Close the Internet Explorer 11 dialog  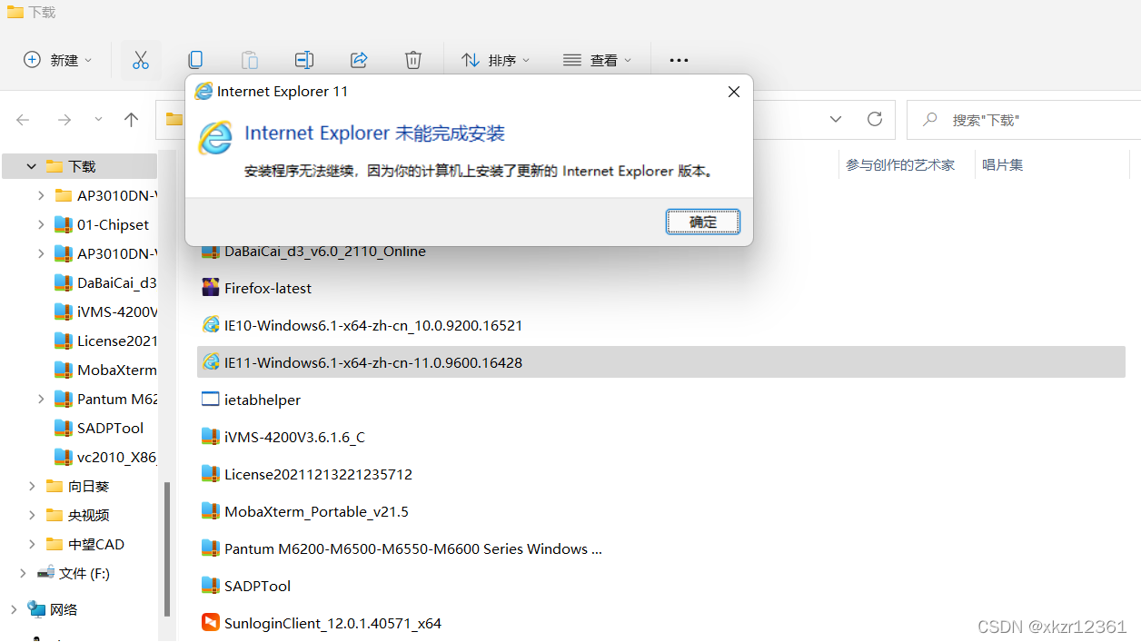coord(734,92)
